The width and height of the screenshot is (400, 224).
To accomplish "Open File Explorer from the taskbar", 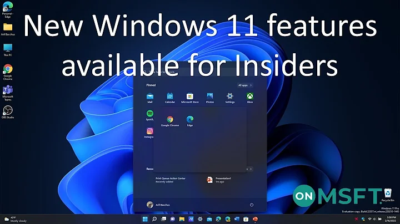I will pos(182,219).
